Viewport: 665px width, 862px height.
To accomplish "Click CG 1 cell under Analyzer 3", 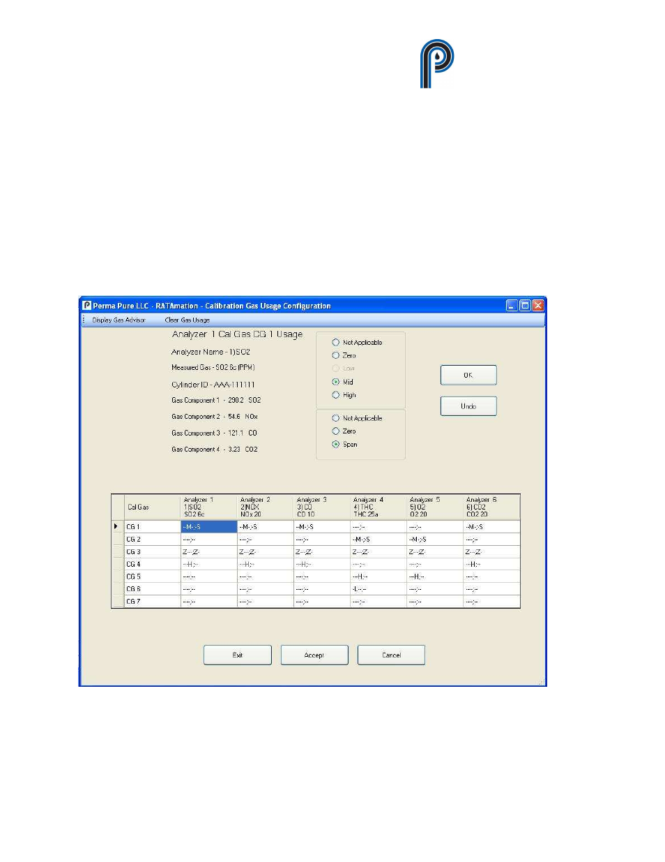I will (322, 526).
